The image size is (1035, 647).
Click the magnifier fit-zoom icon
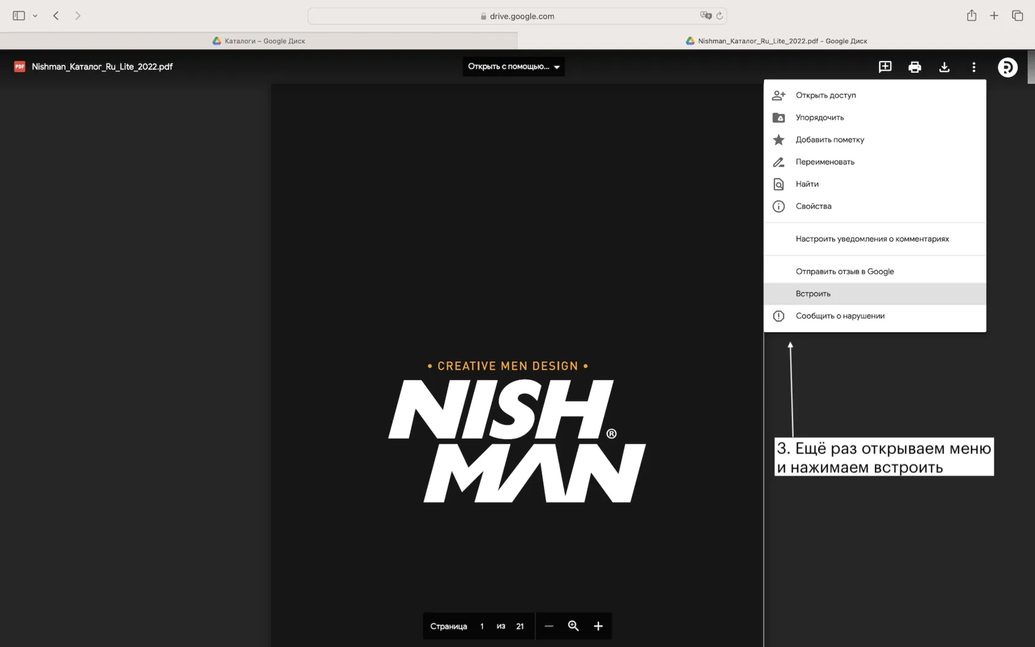pyautogui.click(x=574, y=626)
